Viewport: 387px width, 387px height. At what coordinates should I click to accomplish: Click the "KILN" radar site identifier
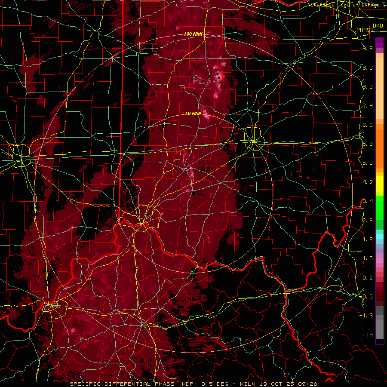pyautogui.click(x=248, y=384)
